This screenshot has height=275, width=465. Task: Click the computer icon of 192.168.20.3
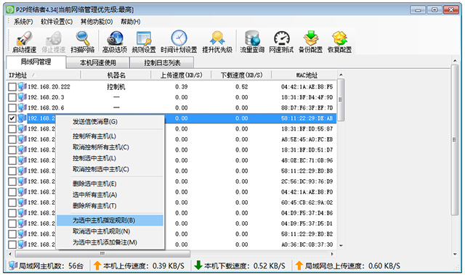point(22,97)
